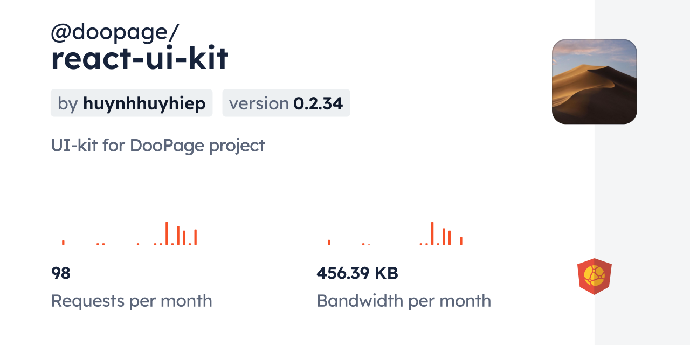Click the second-tallest bar in bandwidth chart
Screen dimensions: 690x345
tap(444, 237)
